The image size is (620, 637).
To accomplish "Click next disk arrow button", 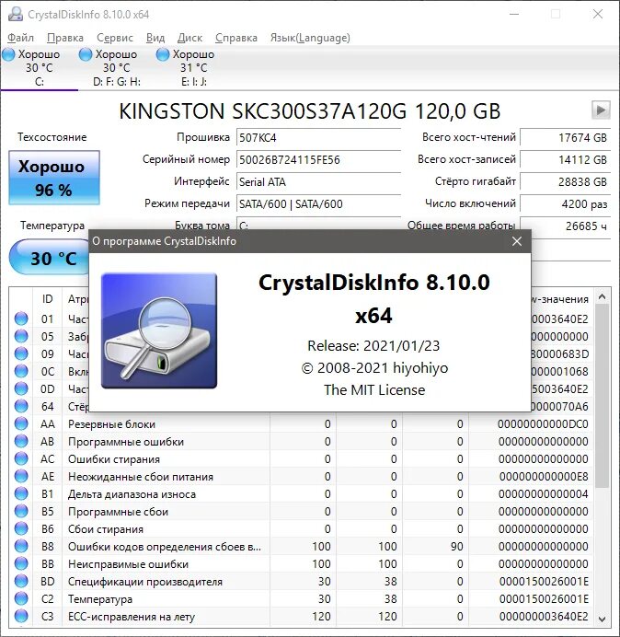I will point(601,110).
